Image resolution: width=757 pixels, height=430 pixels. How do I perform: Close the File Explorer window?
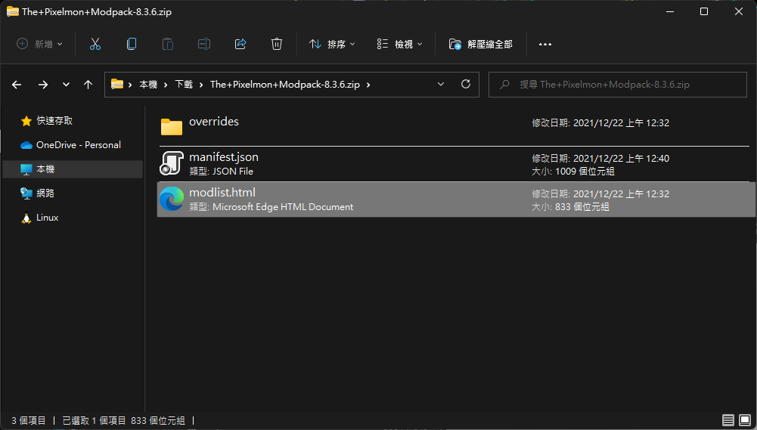(x=739, y=11)
